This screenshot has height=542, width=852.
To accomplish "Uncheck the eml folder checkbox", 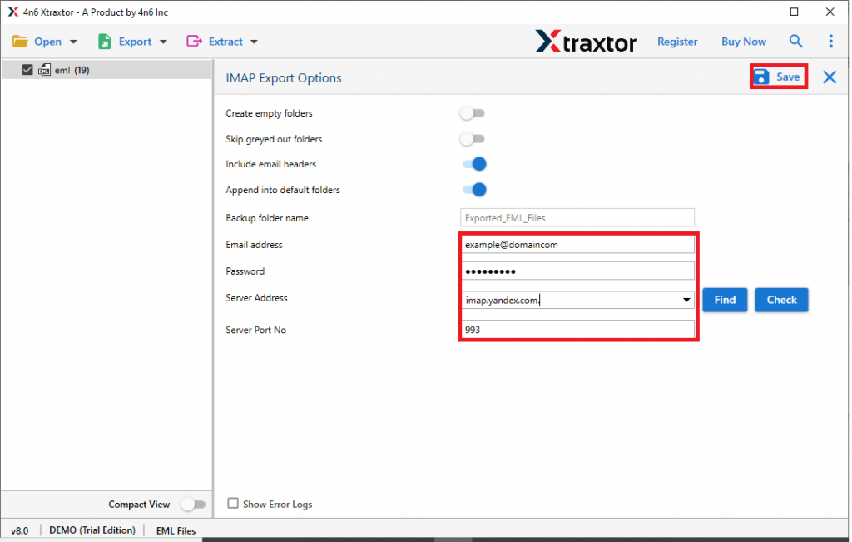I will (x=27, y=71).
